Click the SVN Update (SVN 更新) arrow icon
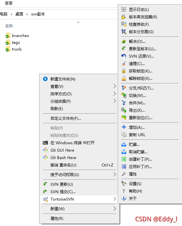The width and height of the screenshot is (182, 226). click(45, 184)
